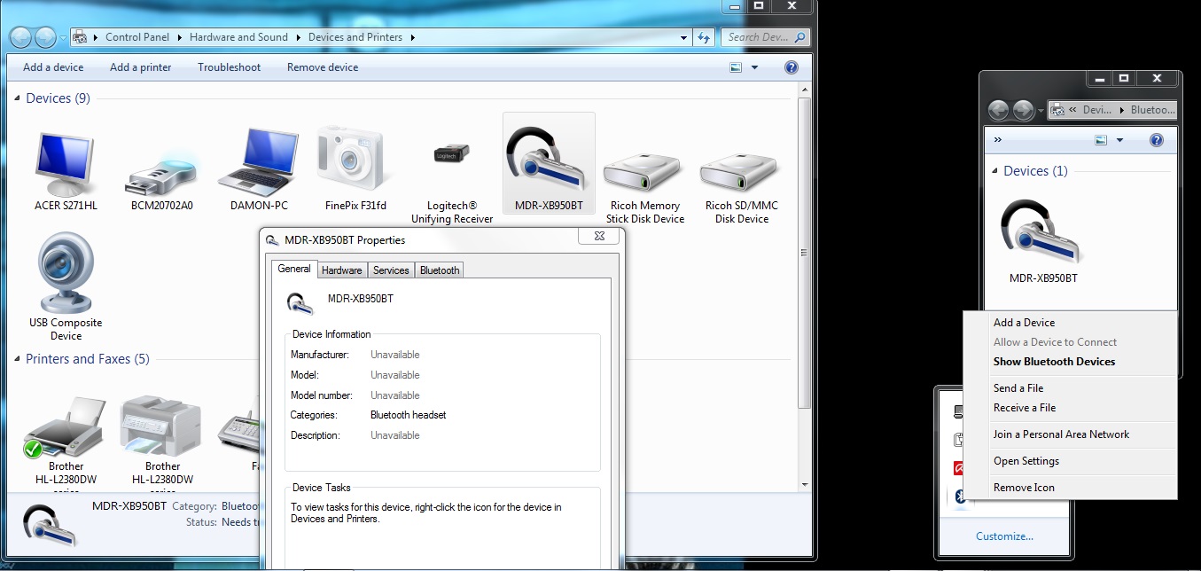This screenshot has height=571, width=1201.
Task: Choose Send a File menu entry
Action: (x=1071, y=388)
